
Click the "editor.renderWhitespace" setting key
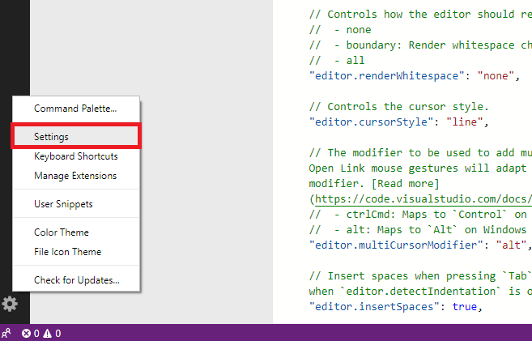tap(387, 75)
